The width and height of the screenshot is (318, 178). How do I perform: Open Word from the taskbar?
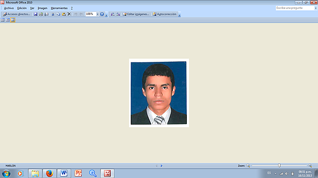click(64, 174)
